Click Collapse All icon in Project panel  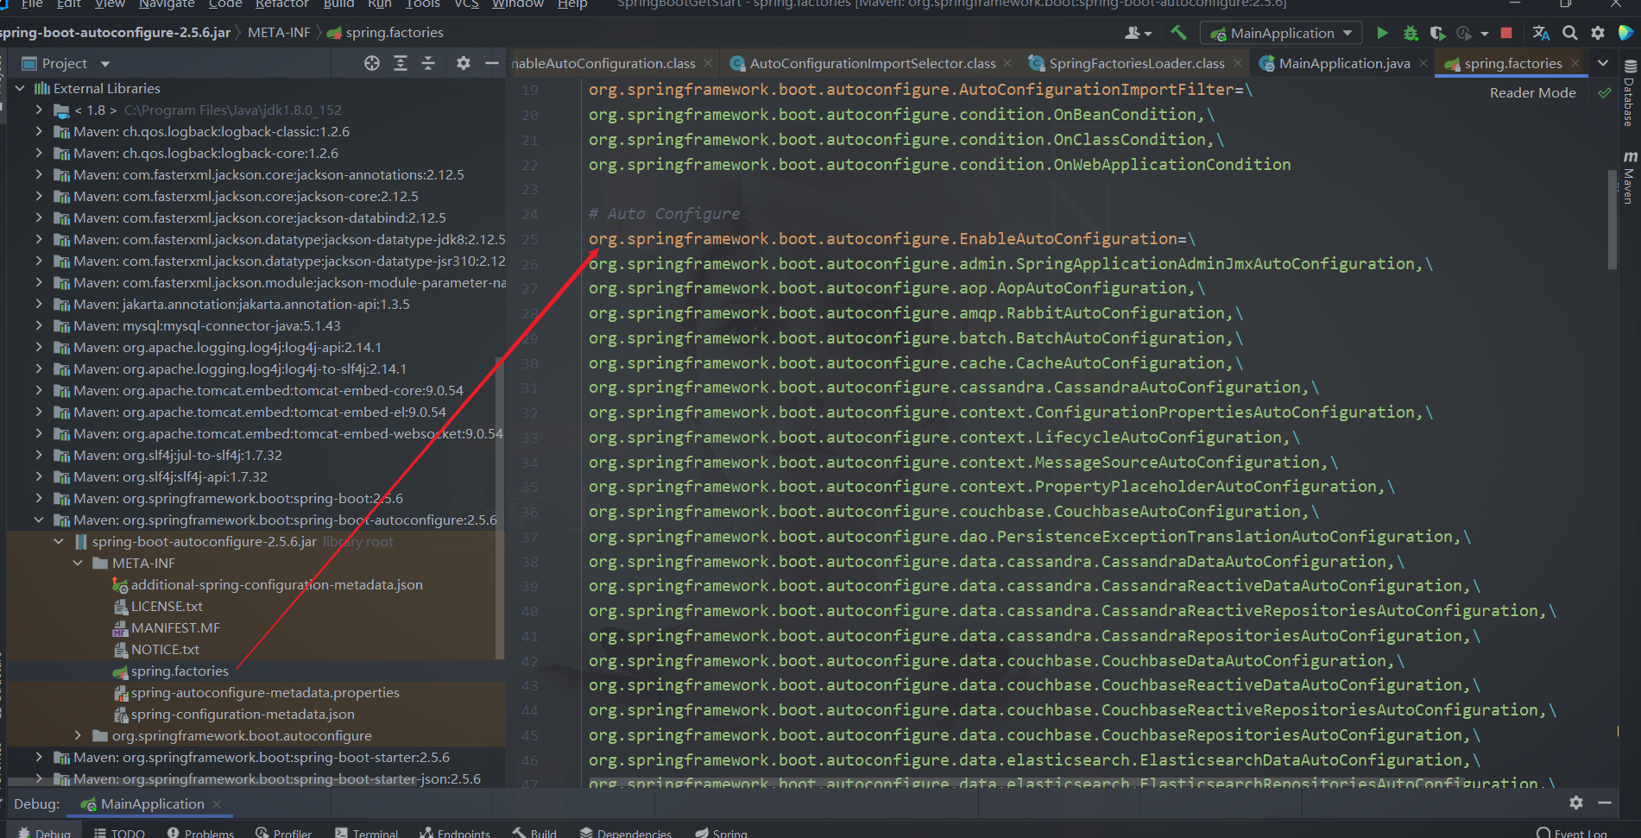click(x=428, y=63)
